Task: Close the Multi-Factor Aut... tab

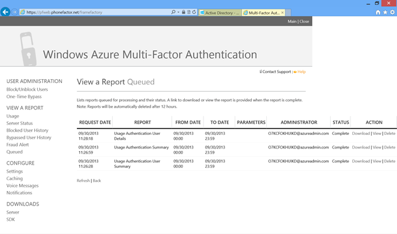Action: tap(283, 12)
